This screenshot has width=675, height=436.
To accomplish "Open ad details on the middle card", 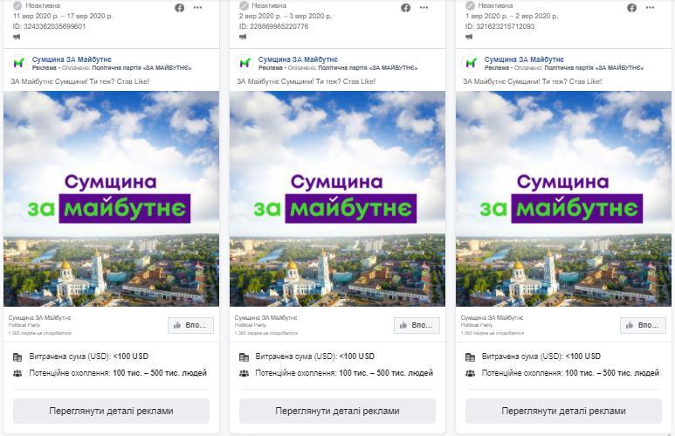I will [337, 411].
